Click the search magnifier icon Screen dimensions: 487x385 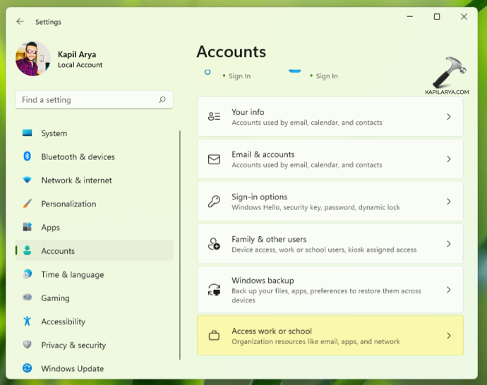point(162,100)
